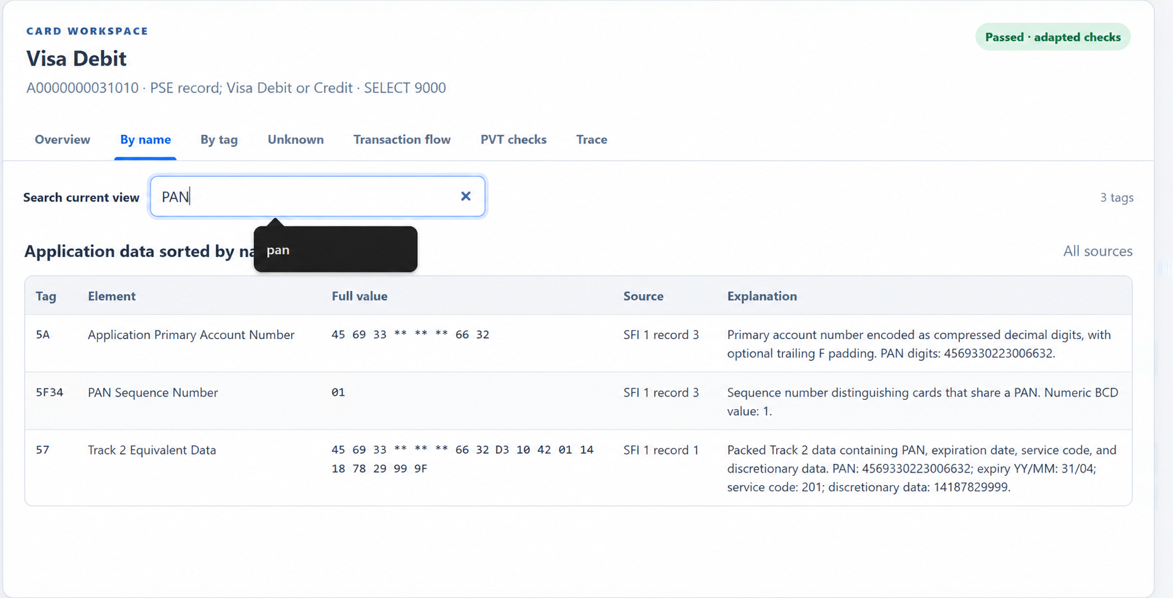Click the Sequence number explanation text
This screenshot has height=598, width=1173.
(x=923, y=402)
